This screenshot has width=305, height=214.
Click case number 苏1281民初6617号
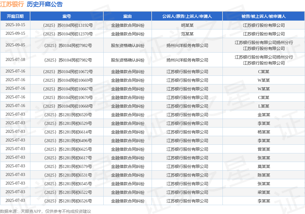click(75, 158)
